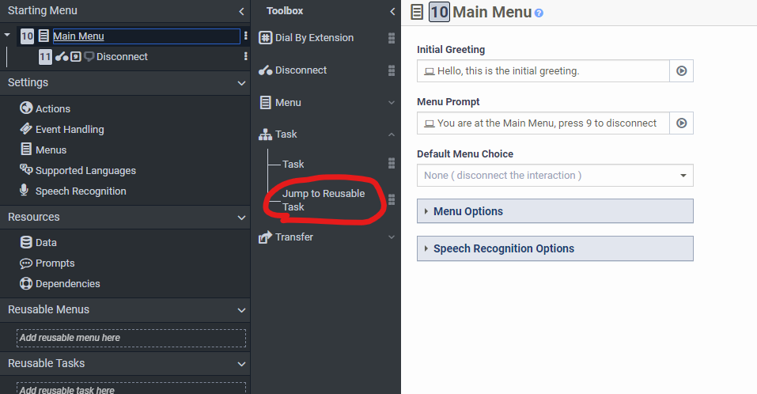757x394 pixels.
Task: Play the Initial Greeting audio
Action: pos(681,71)
